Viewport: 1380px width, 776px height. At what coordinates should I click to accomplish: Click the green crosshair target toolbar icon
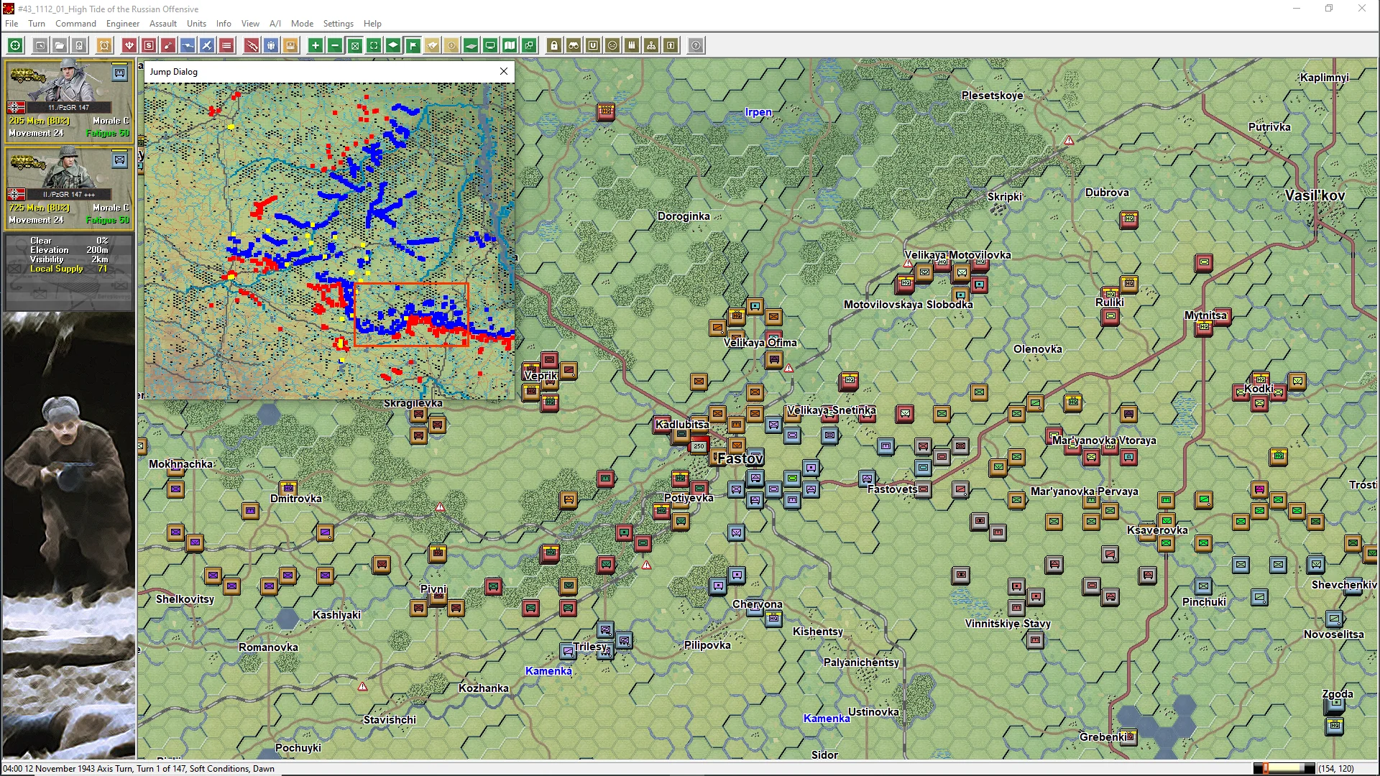pos(15,46)
